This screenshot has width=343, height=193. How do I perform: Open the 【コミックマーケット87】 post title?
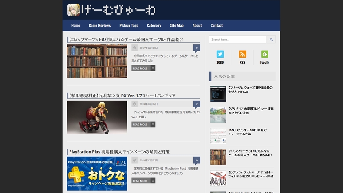point(126,39)
